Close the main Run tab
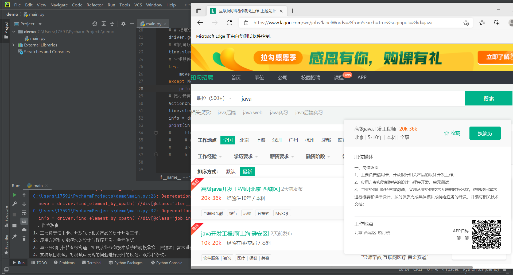513x275 pixels. click(x=46, y=186)
